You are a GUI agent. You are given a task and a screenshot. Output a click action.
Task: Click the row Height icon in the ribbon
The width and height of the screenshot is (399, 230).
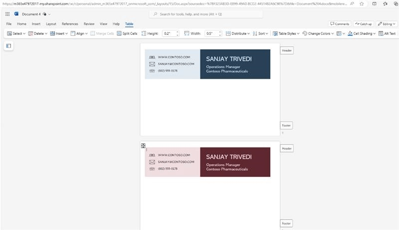(x=144, y=33)
